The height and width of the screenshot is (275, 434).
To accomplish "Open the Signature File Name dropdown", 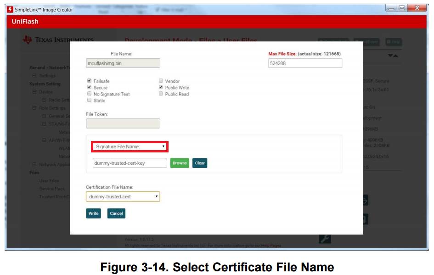I will [130, 146].
